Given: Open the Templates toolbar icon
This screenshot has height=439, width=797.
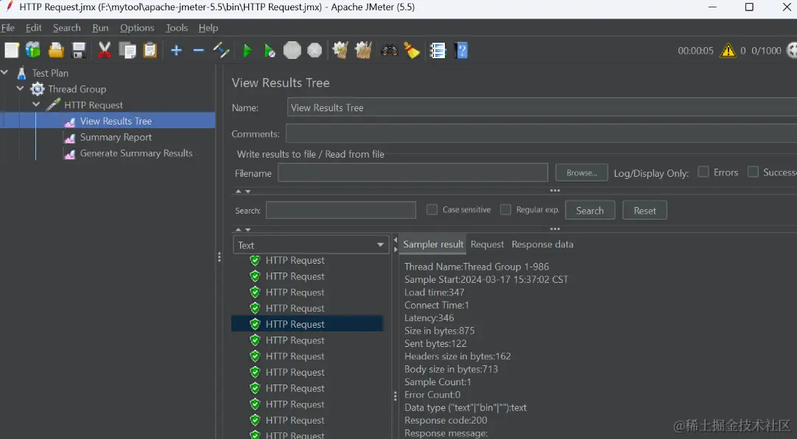Looking at the screenshot, I should click(33, 50).
